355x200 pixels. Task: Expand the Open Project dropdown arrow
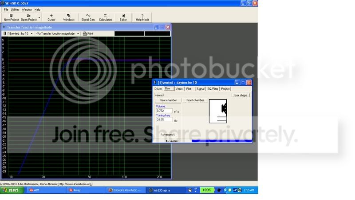[x=39, y=18]
